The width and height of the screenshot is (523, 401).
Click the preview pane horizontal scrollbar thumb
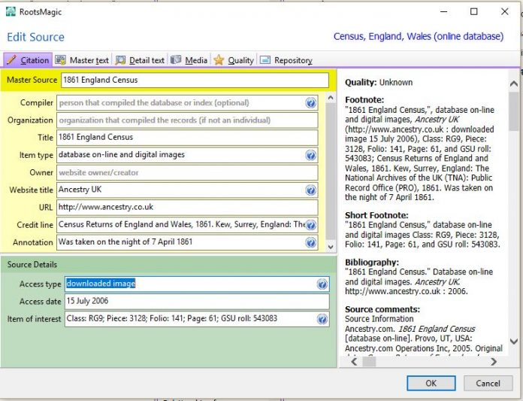coord(369,361)
